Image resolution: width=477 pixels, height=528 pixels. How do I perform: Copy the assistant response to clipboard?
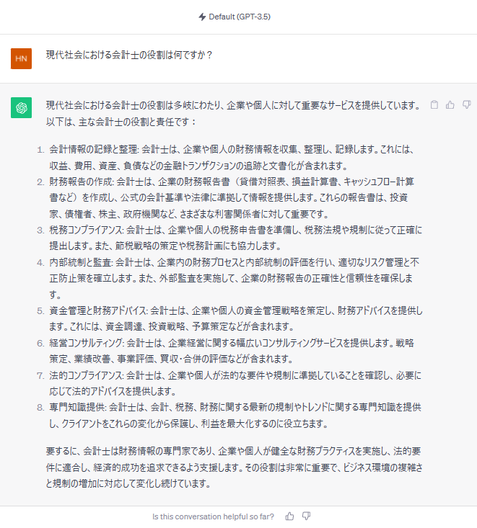[434, 104]
